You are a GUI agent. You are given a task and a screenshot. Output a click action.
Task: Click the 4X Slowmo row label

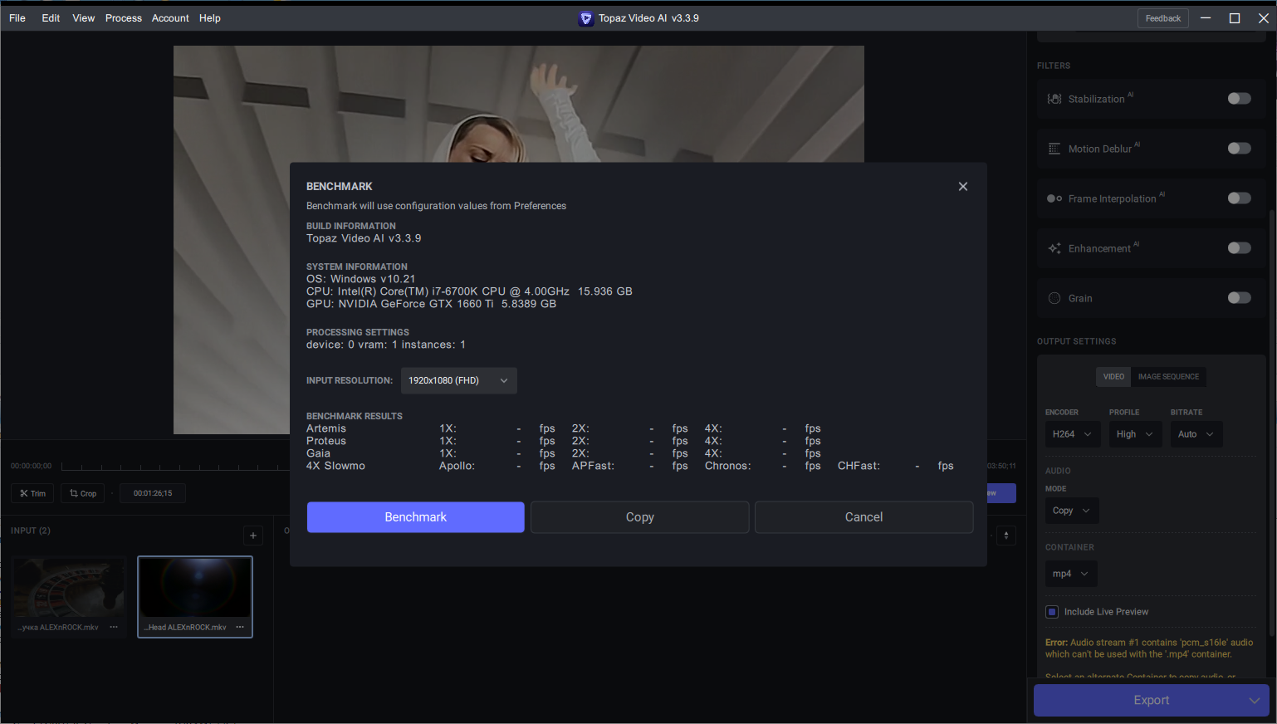pos(335,466)
